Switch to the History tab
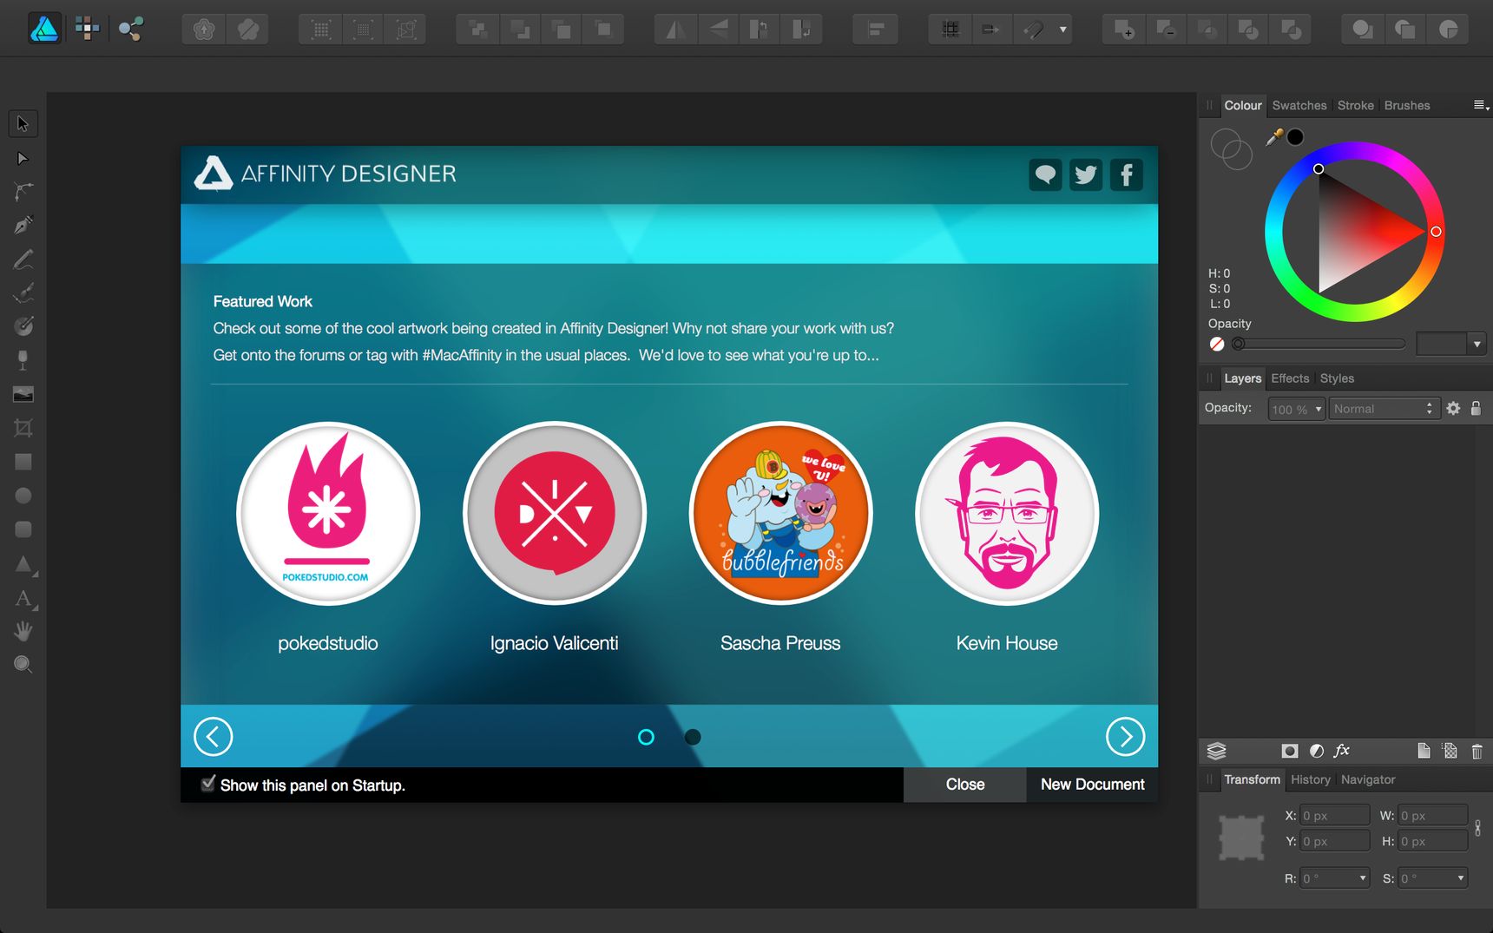Image resolution: width=1493 pixels, height=933 pixels. [1310, 779]
